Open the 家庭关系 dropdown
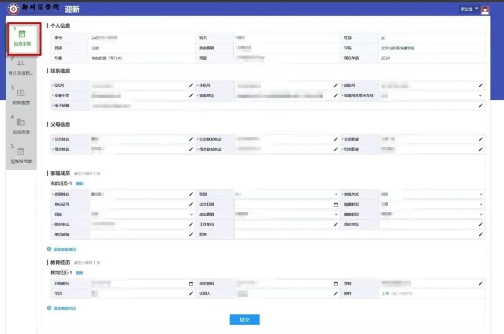 click(x=480, y=195)
